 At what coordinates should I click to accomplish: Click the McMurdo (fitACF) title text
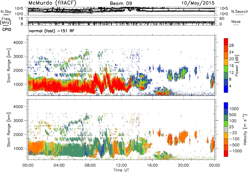point(52,3)
